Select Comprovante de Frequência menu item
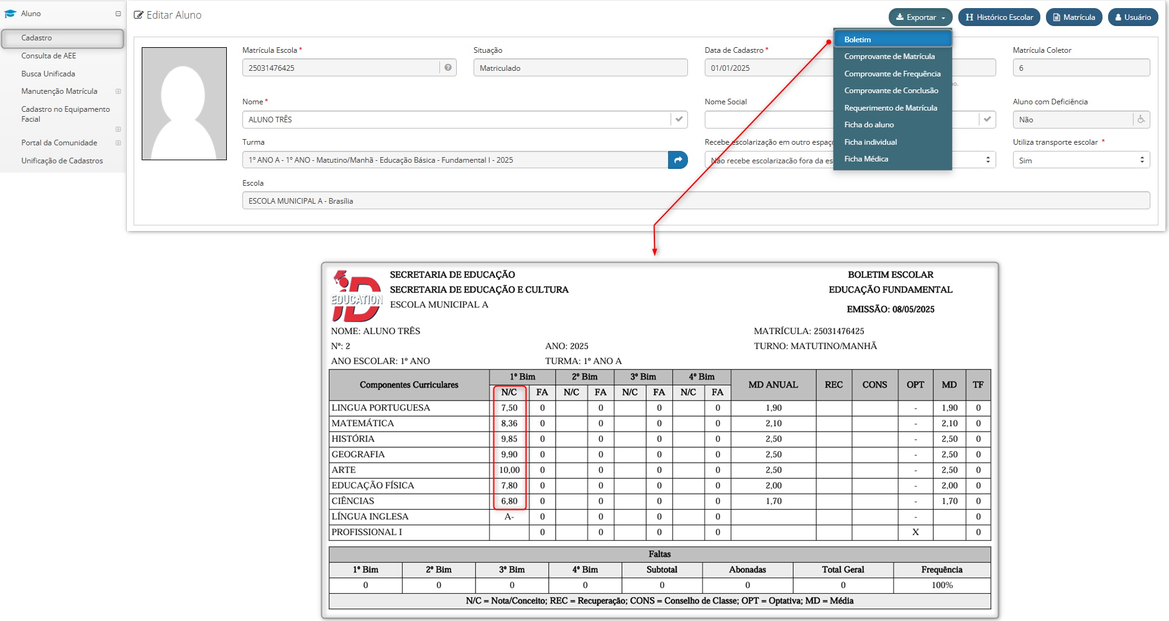This screenshot has width=1169, height=621. pyautogui.click(x=892, y=74)
